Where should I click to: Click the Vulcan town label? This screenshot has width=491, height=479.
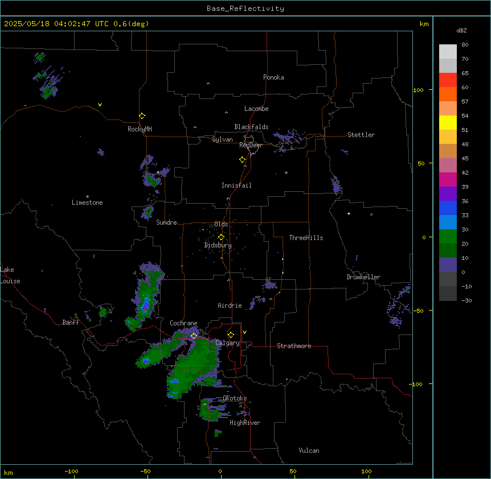coord(309,451)
